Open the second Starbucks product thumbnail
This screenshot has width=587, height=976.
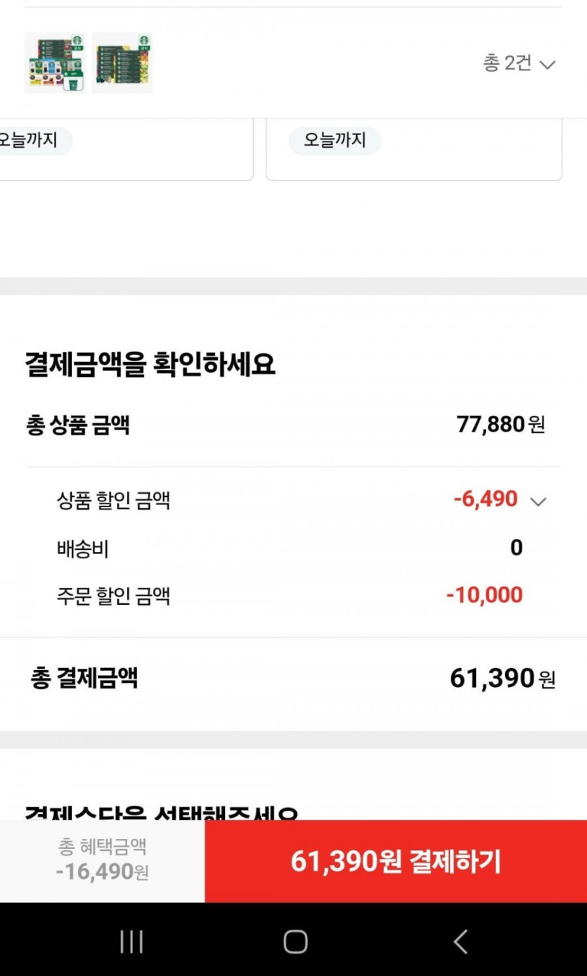(x=122, y=63)
